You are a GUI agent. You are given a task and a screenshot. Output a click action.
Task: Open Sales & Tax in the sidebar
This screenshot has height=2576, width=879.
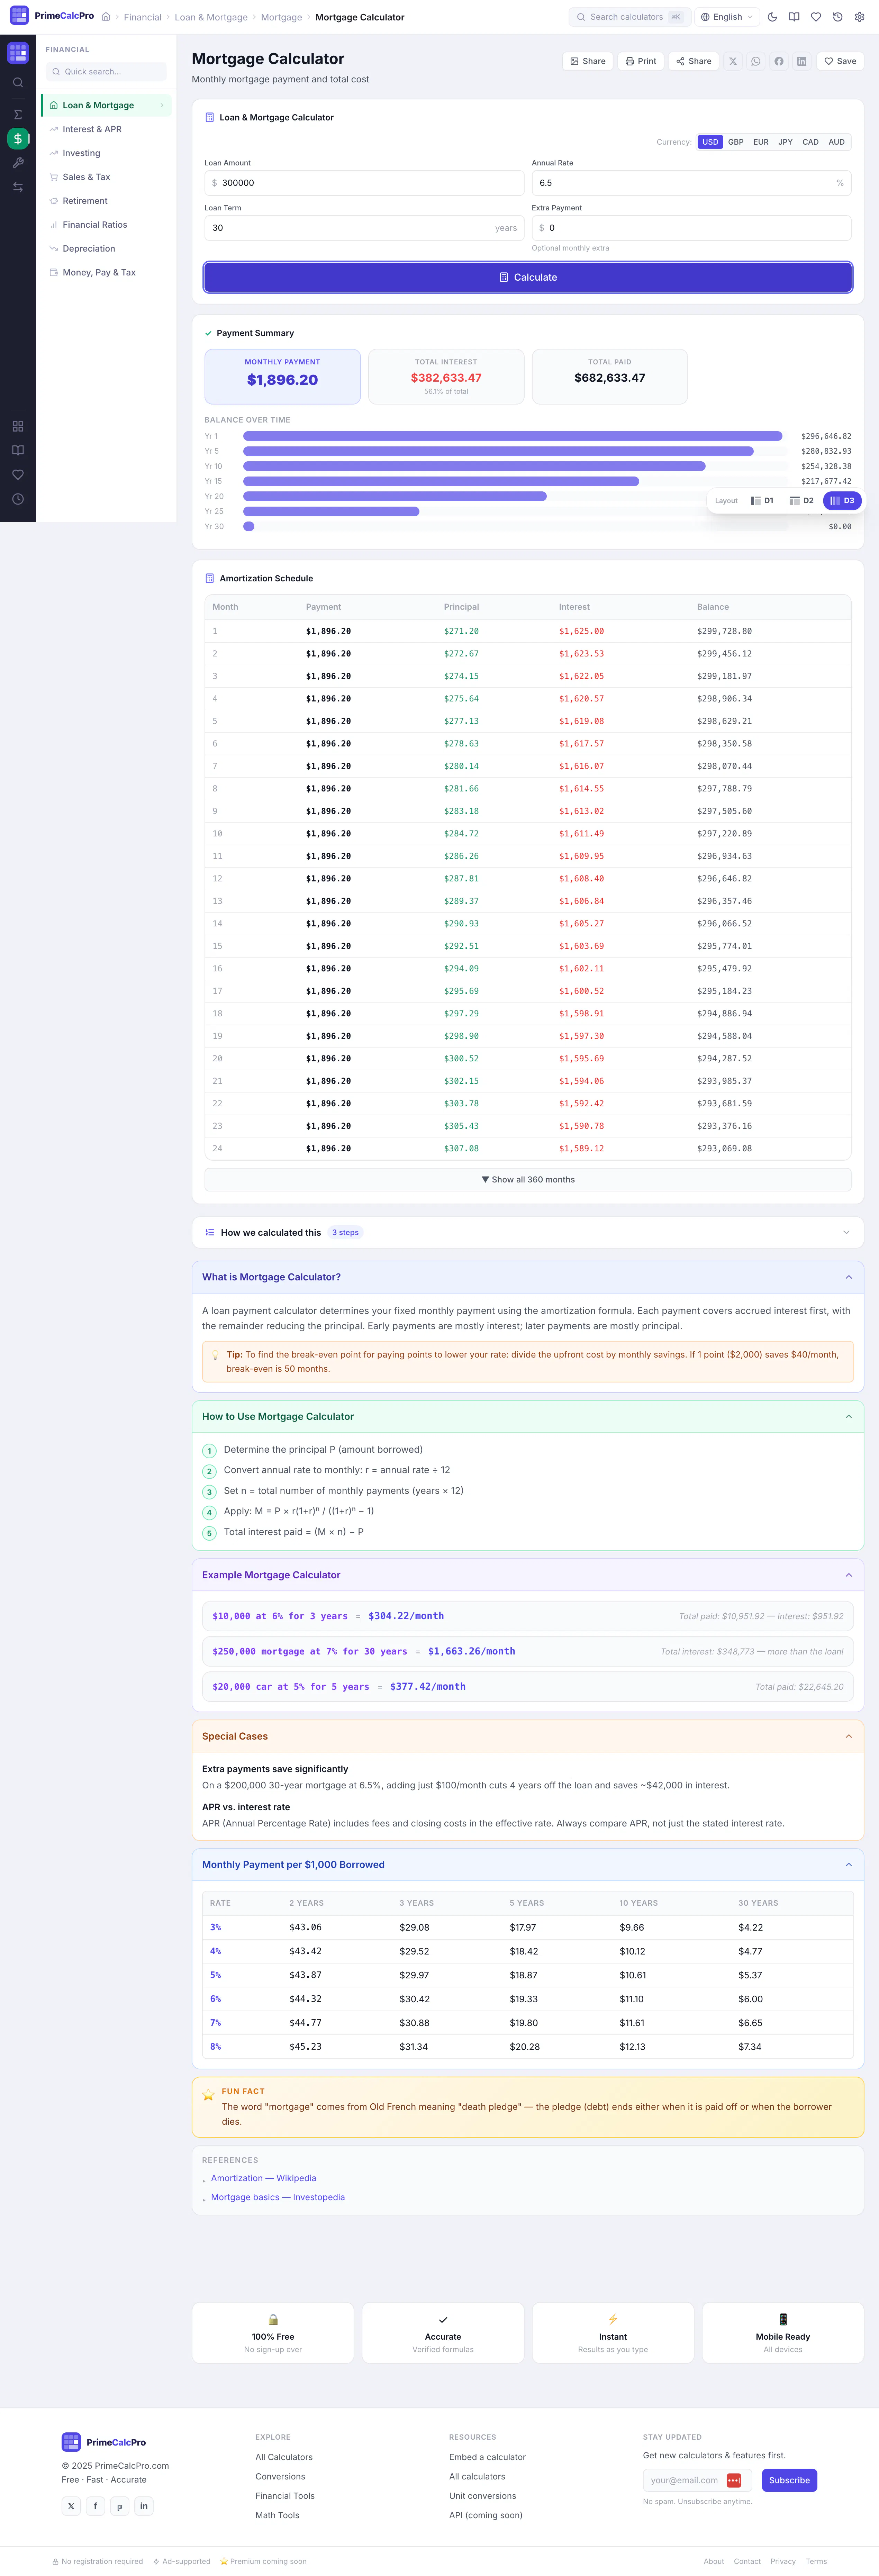106,177
